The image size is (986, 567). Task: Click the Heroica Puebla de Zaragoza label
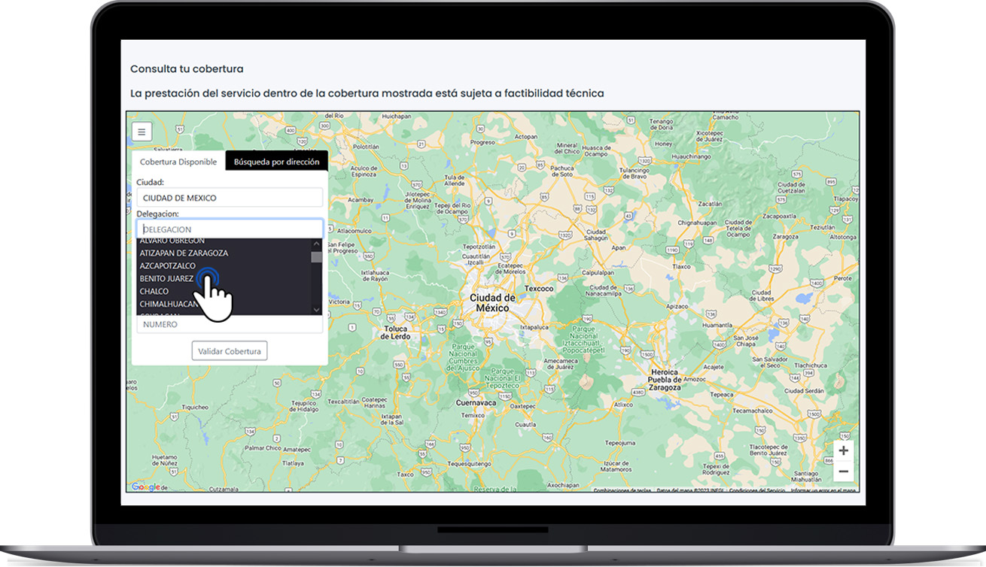click(665, 380)
